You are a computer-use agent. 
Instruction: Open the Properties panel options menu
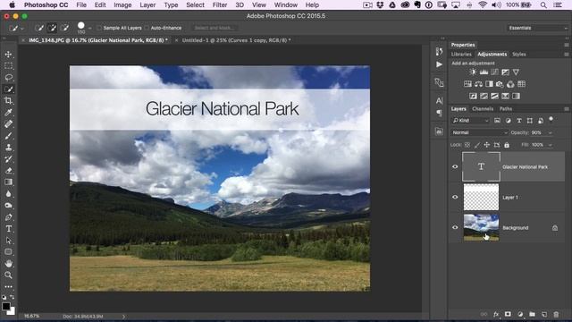tap(566, 45)
